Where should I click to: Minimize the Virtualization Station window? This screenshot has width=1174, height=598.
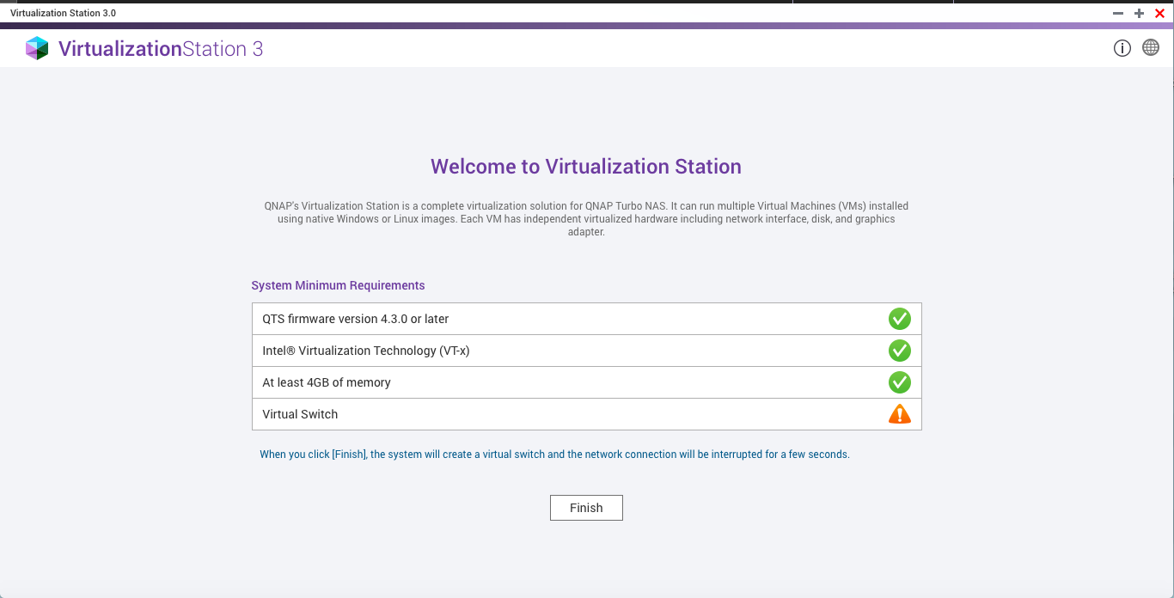[x=1118, y=14]
